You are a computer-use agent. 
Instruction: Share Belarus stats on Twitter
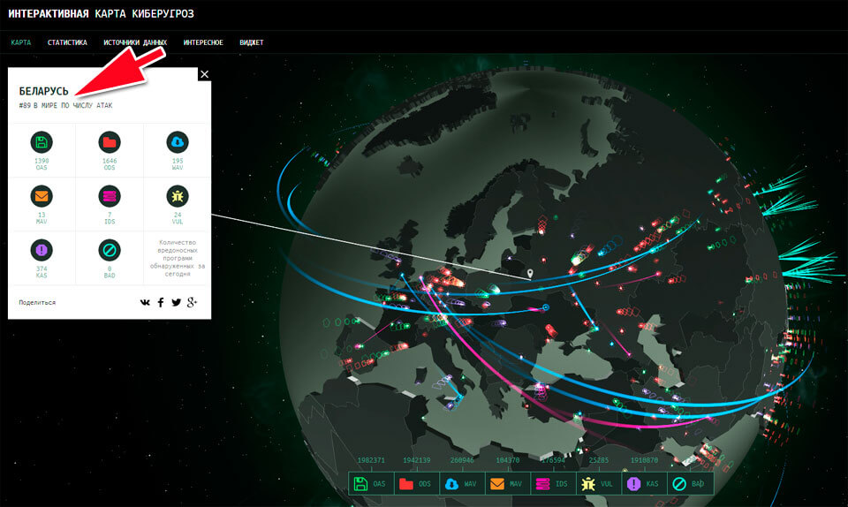177,302
